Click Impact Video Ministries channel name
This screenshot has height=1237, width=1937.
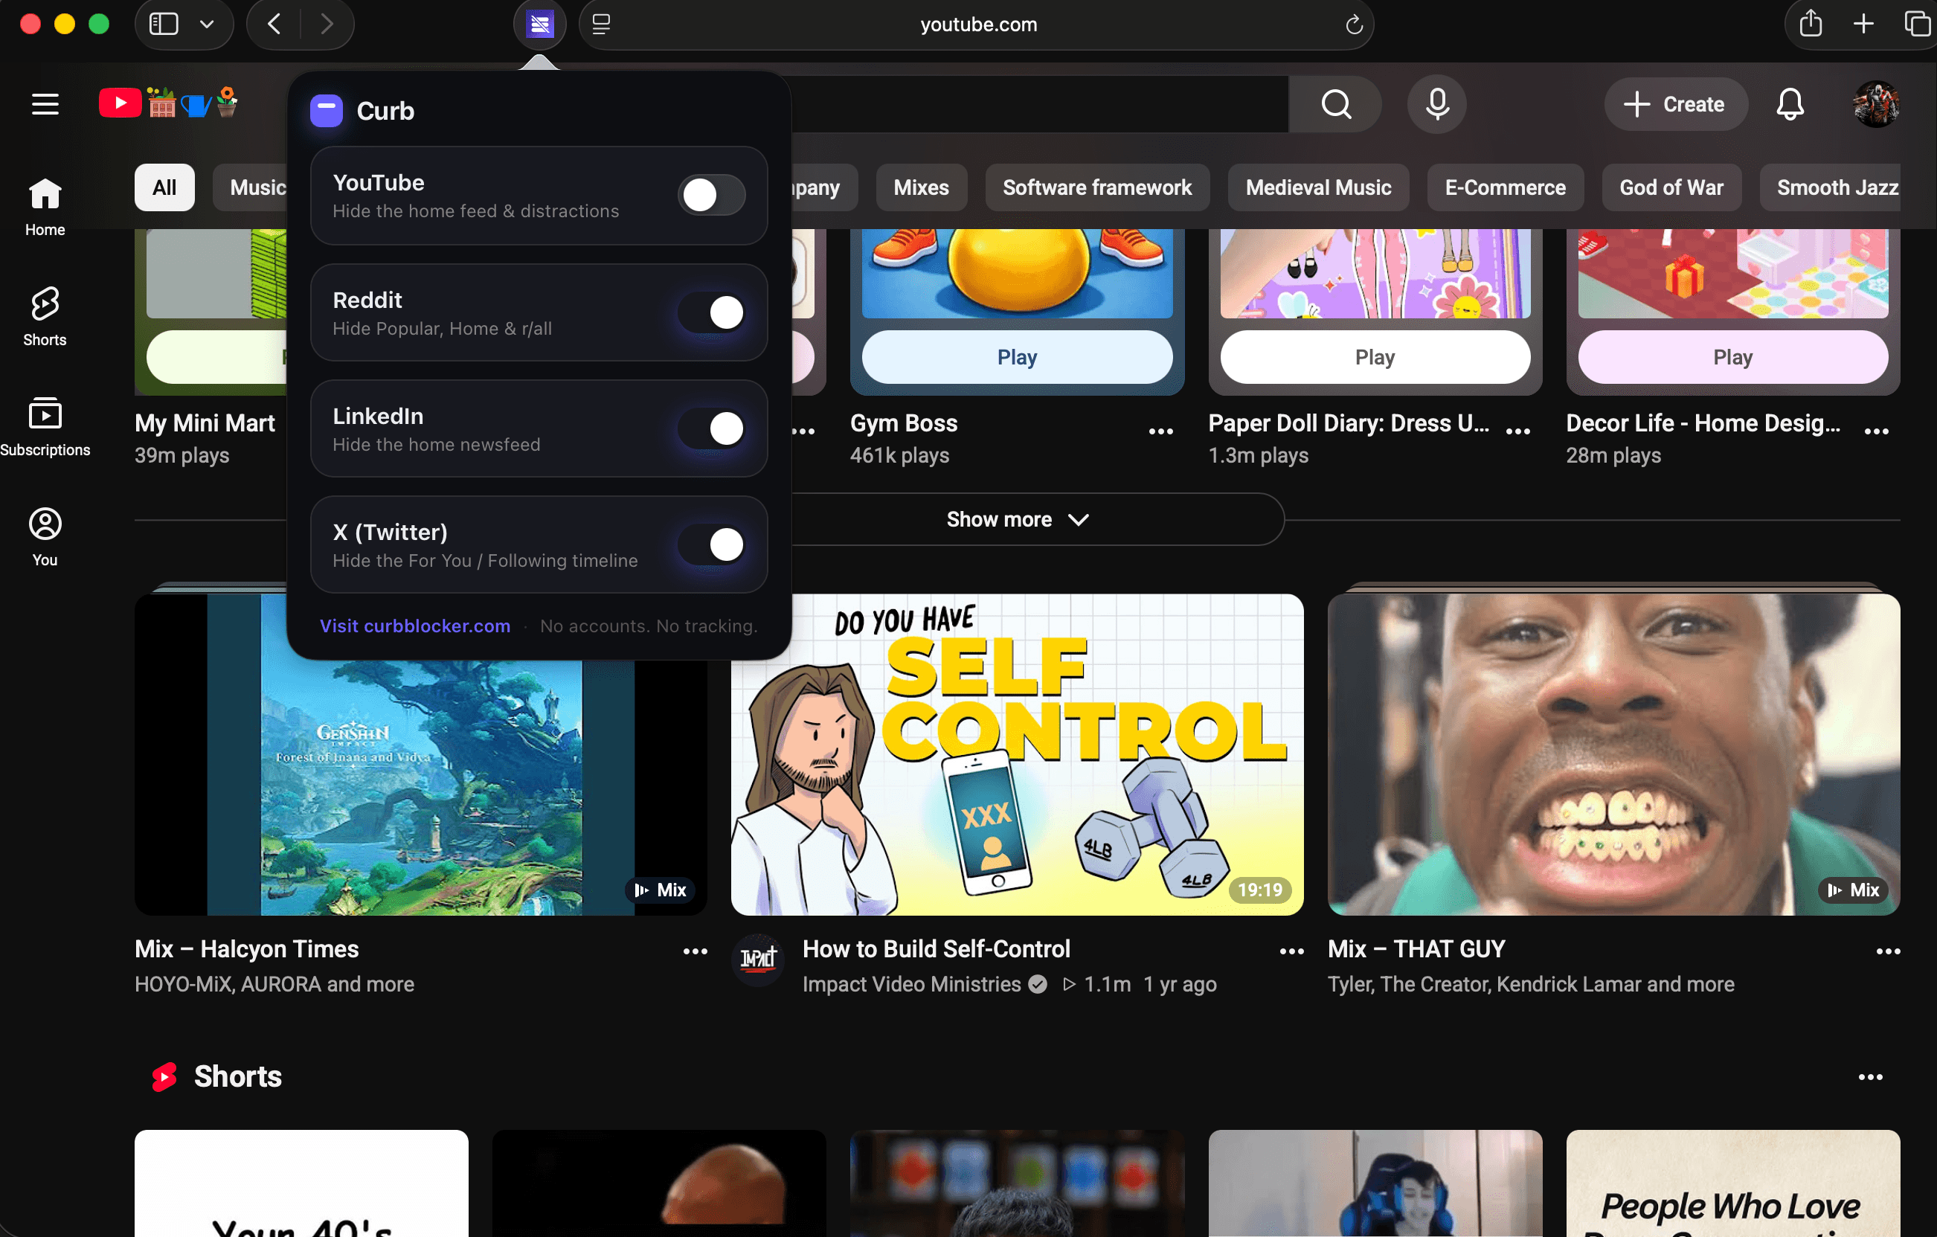[911, 984]
